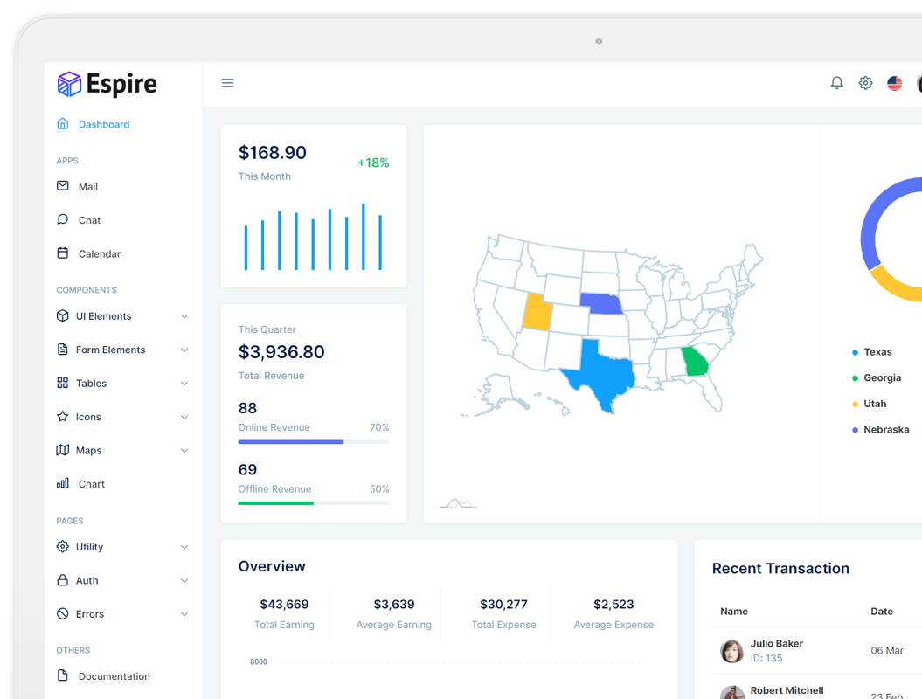Image resolution: width=922 pixels, height=699 pixels.
Task: Click the Date column header
Action: pyautogui.click(x=882, y=612)
